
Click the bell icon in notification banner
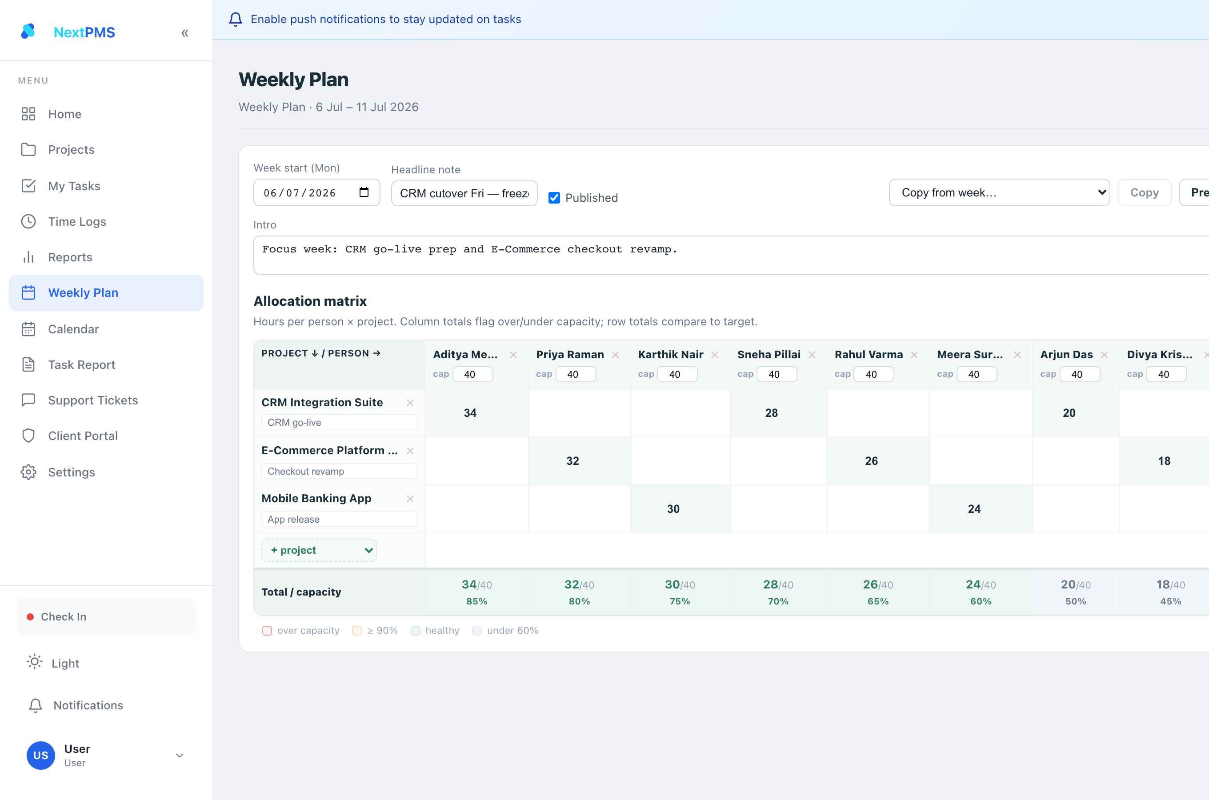tap(235, 20)
